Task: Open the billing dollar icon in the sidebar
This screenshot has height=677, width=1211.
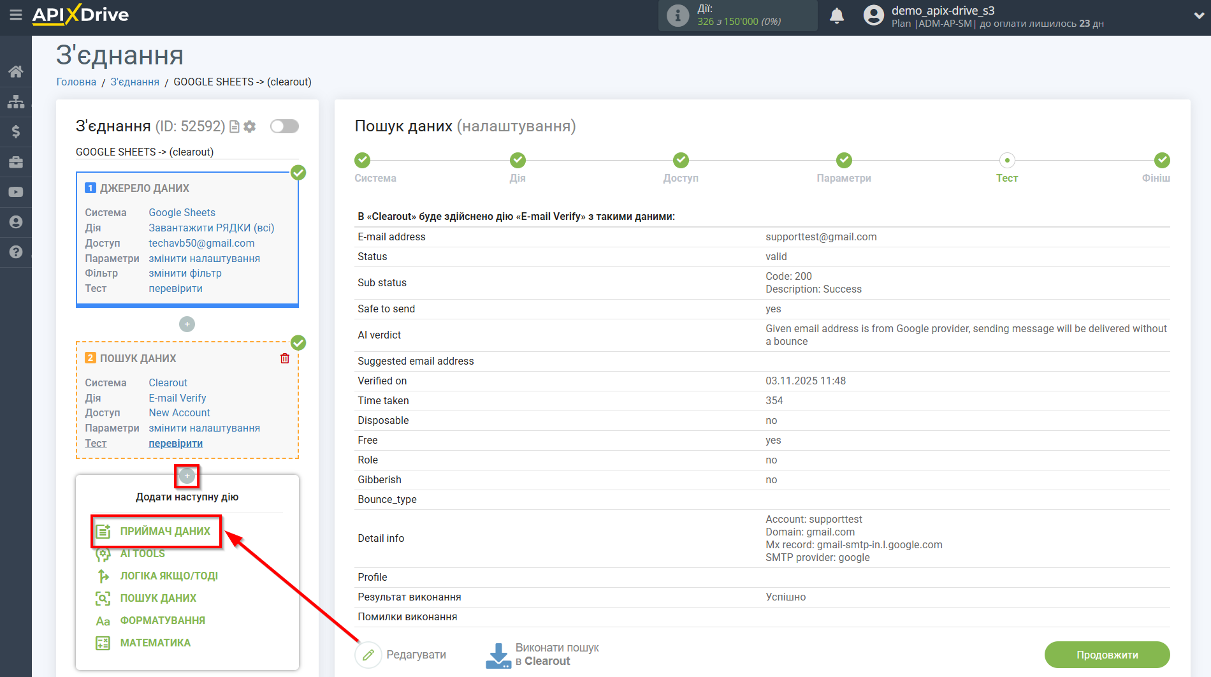Action: pos(16,132)
